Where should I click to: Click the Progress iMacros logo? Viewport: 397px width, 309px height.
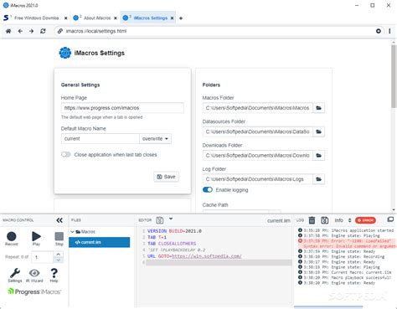point(34,291)
